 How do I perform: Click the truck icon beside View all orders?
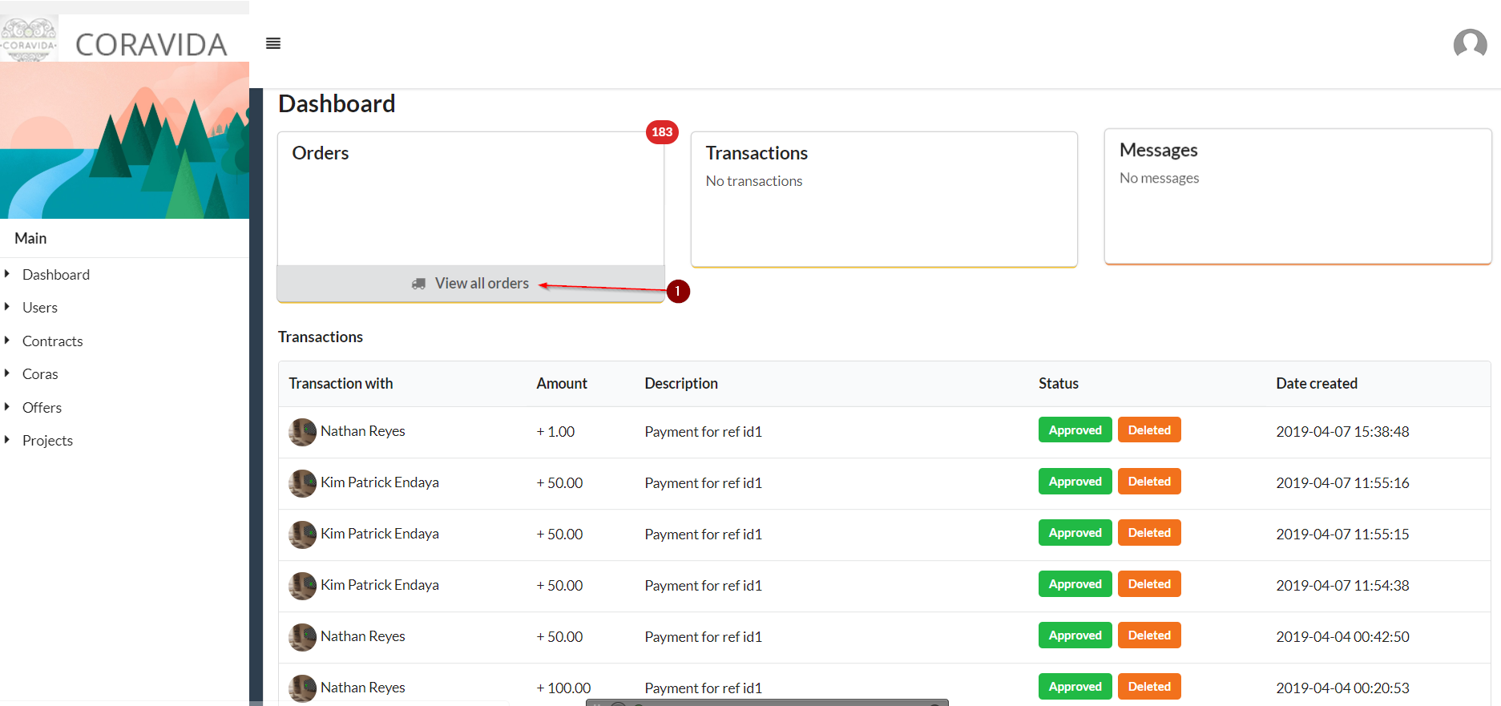[418, 284]
